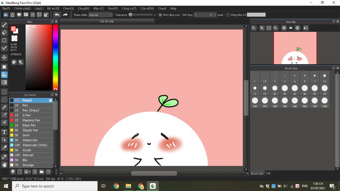Click the canvas horizontal scrollbar

point(154,173)
